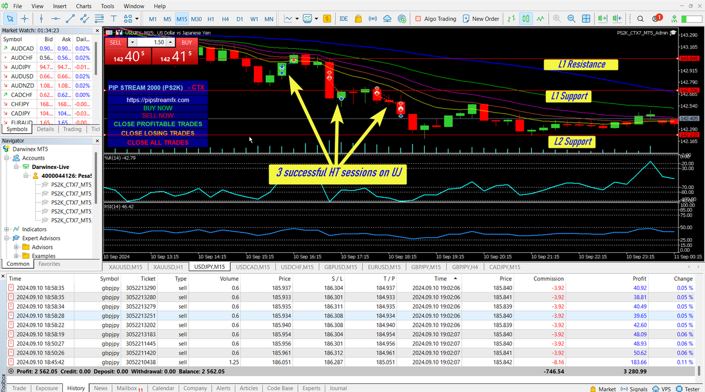Screen dimensions: 705x392
Task: Open the lot size dropdown arrow
Action: (x=132, y=42)
